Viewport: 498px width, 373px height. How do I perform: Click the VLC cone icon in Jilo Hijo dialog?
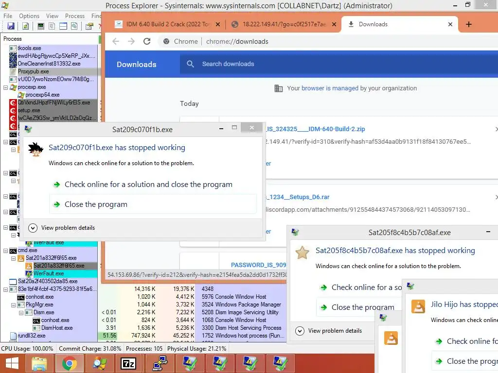418,306
